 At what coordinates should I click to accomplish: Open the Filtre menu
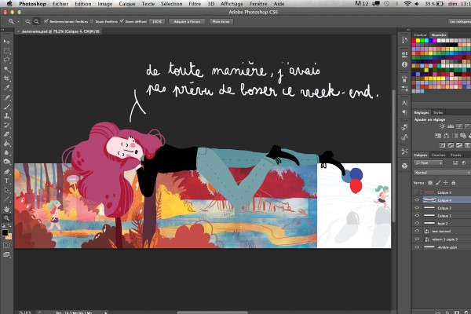(195, 4)
